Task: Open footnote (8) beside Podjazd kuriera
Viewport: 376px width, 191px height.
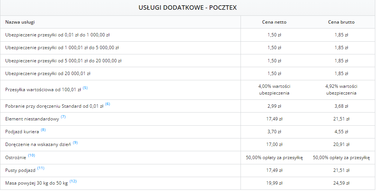Action: coord(43,130)
